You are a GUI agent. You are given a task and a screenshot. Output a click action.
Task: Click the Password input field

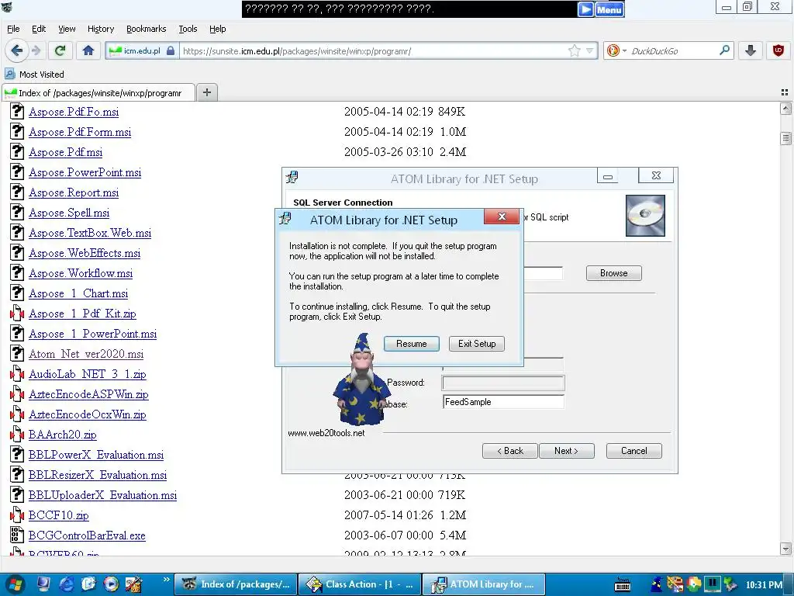(x=503, y=383)
